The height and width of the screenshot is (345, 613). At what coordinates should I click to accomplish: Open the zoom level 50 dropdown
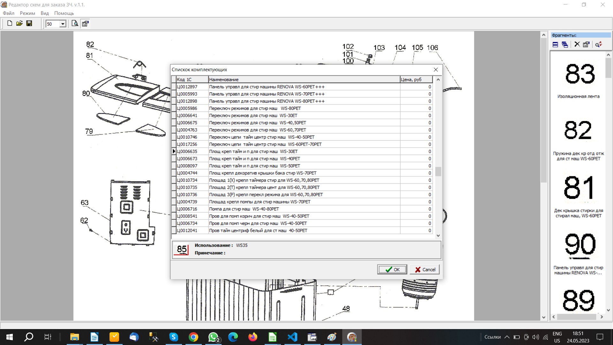pyautogui.click(x=63, y=24)
